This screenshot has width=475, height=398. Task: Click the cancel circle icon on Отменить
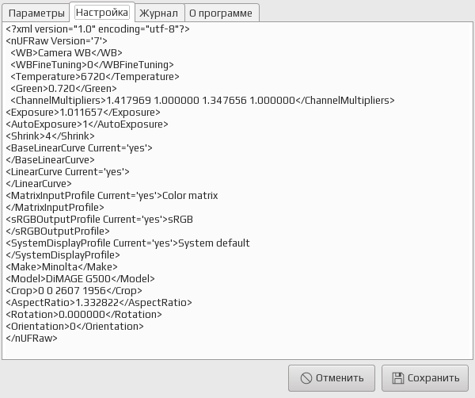click(x=306, y=378)
